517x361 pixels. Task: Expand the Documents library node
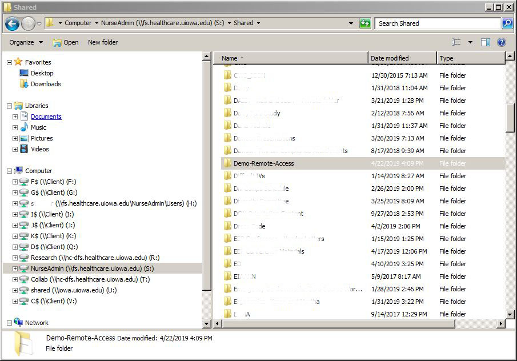click(15, 117)
